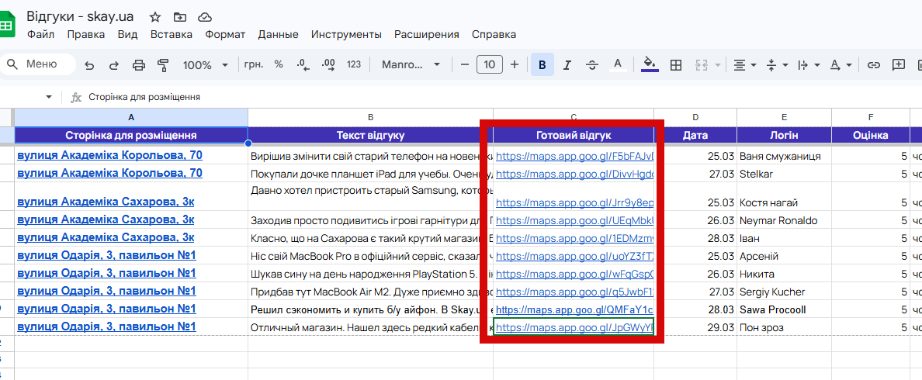Toggle italic formatting
Viewport: 922px width, 380px height.
coord(567,64)
